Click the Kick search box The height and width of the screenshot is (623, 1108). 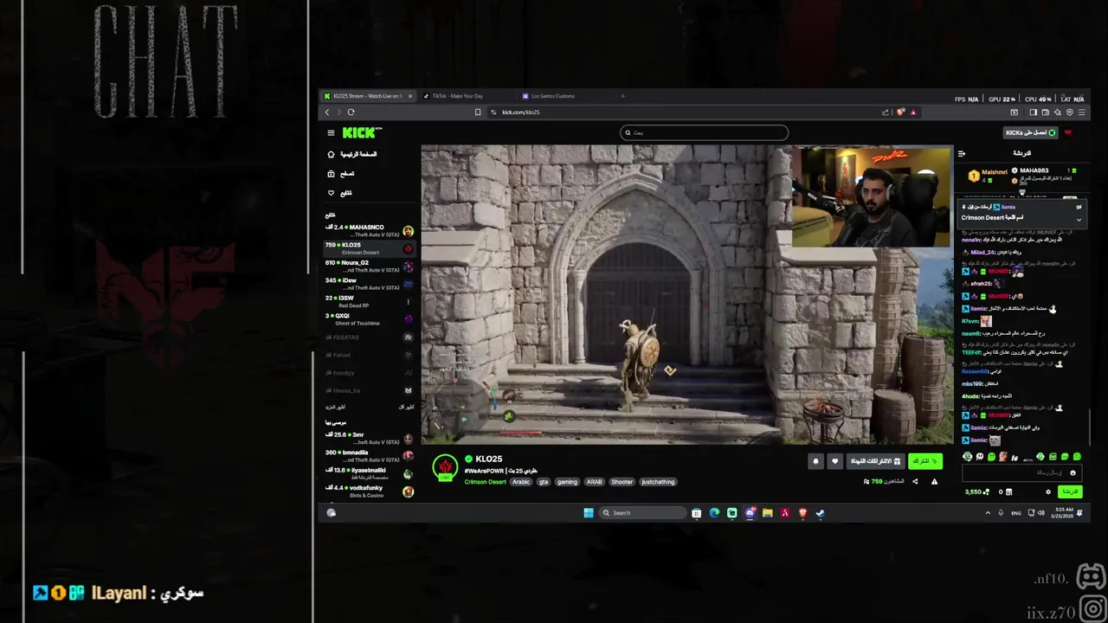tap(704, 132)
